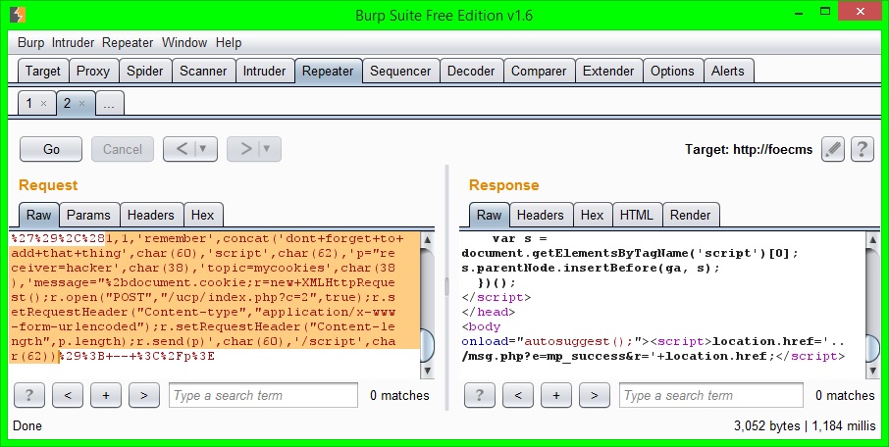Focus the Response search term field

pos(711,395)
